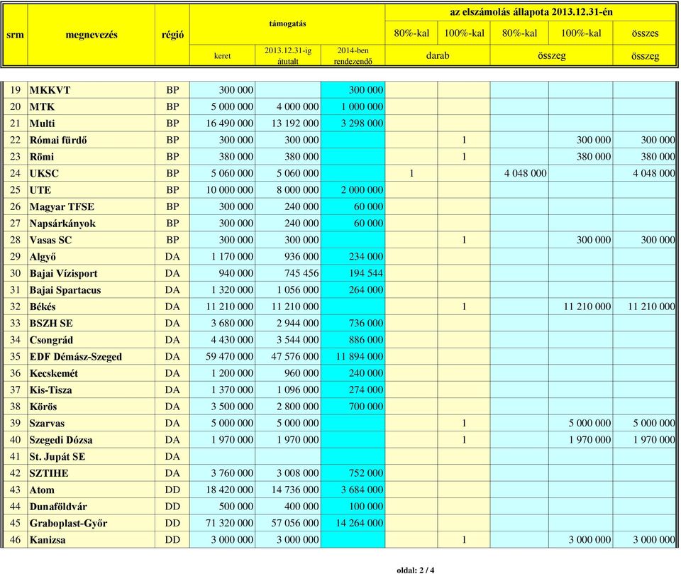
Task: Click the 'Dunaföldvár' cell
Action: 92,506
